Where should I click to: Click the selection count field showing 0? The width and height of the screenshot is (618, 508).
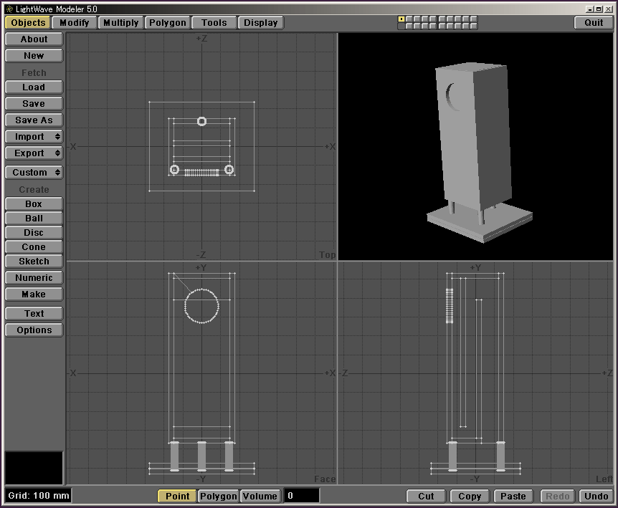coord(301,496)
